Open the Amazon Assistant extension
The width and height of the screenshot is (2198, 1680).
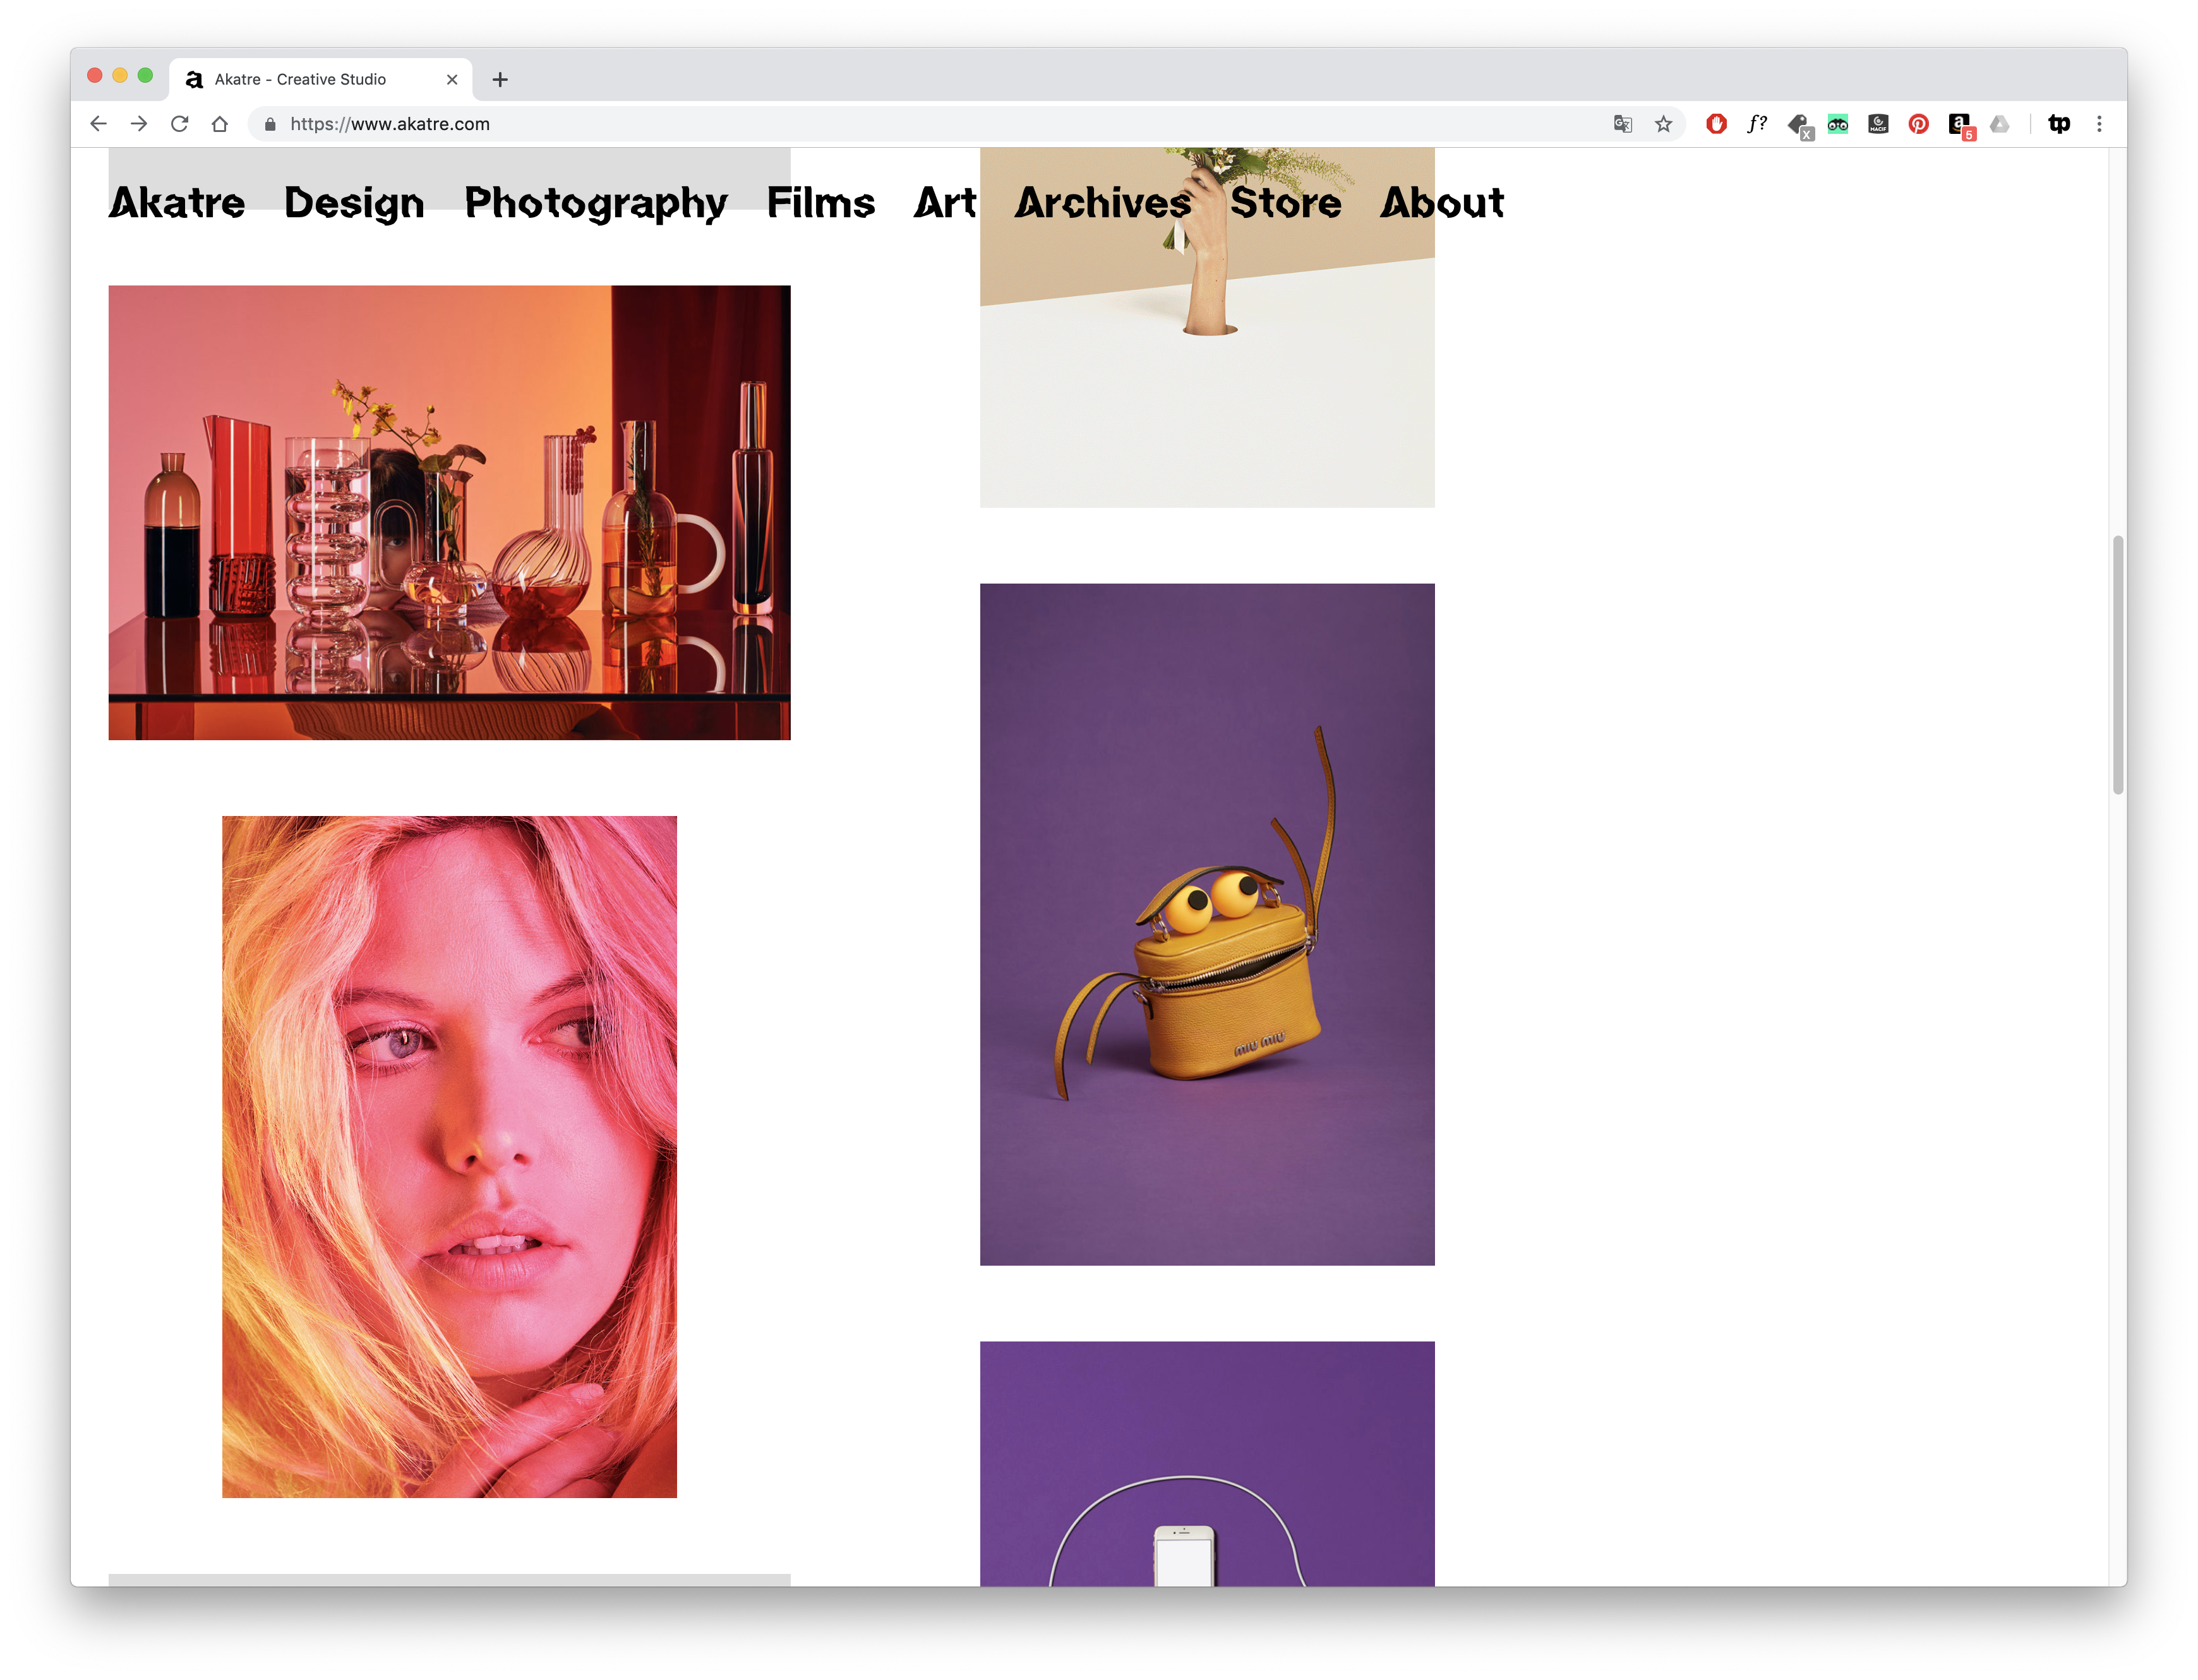coord(1959,124)
